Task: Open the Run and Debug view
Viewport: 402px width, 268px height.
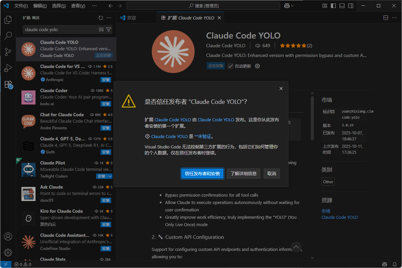Action: pyautogui.click(x=8, y=68)
